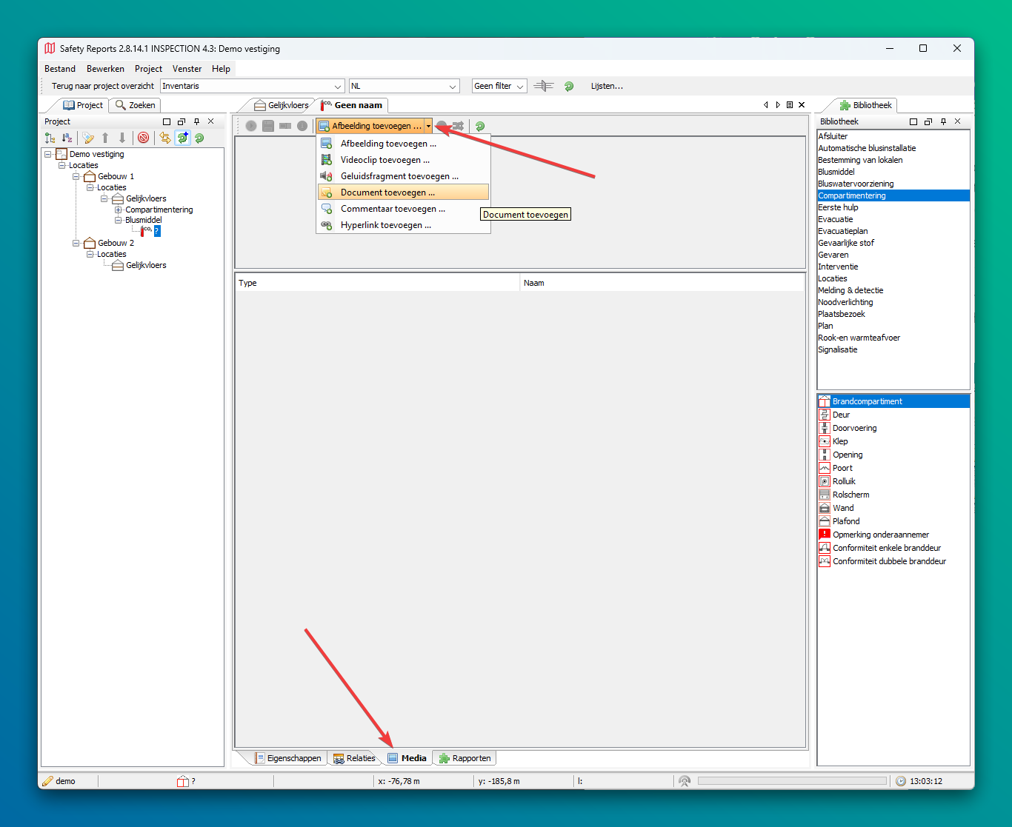Click the filter settings icon beside Geen filter
This screenshot has width=1012, height=827.
[543, 86]
